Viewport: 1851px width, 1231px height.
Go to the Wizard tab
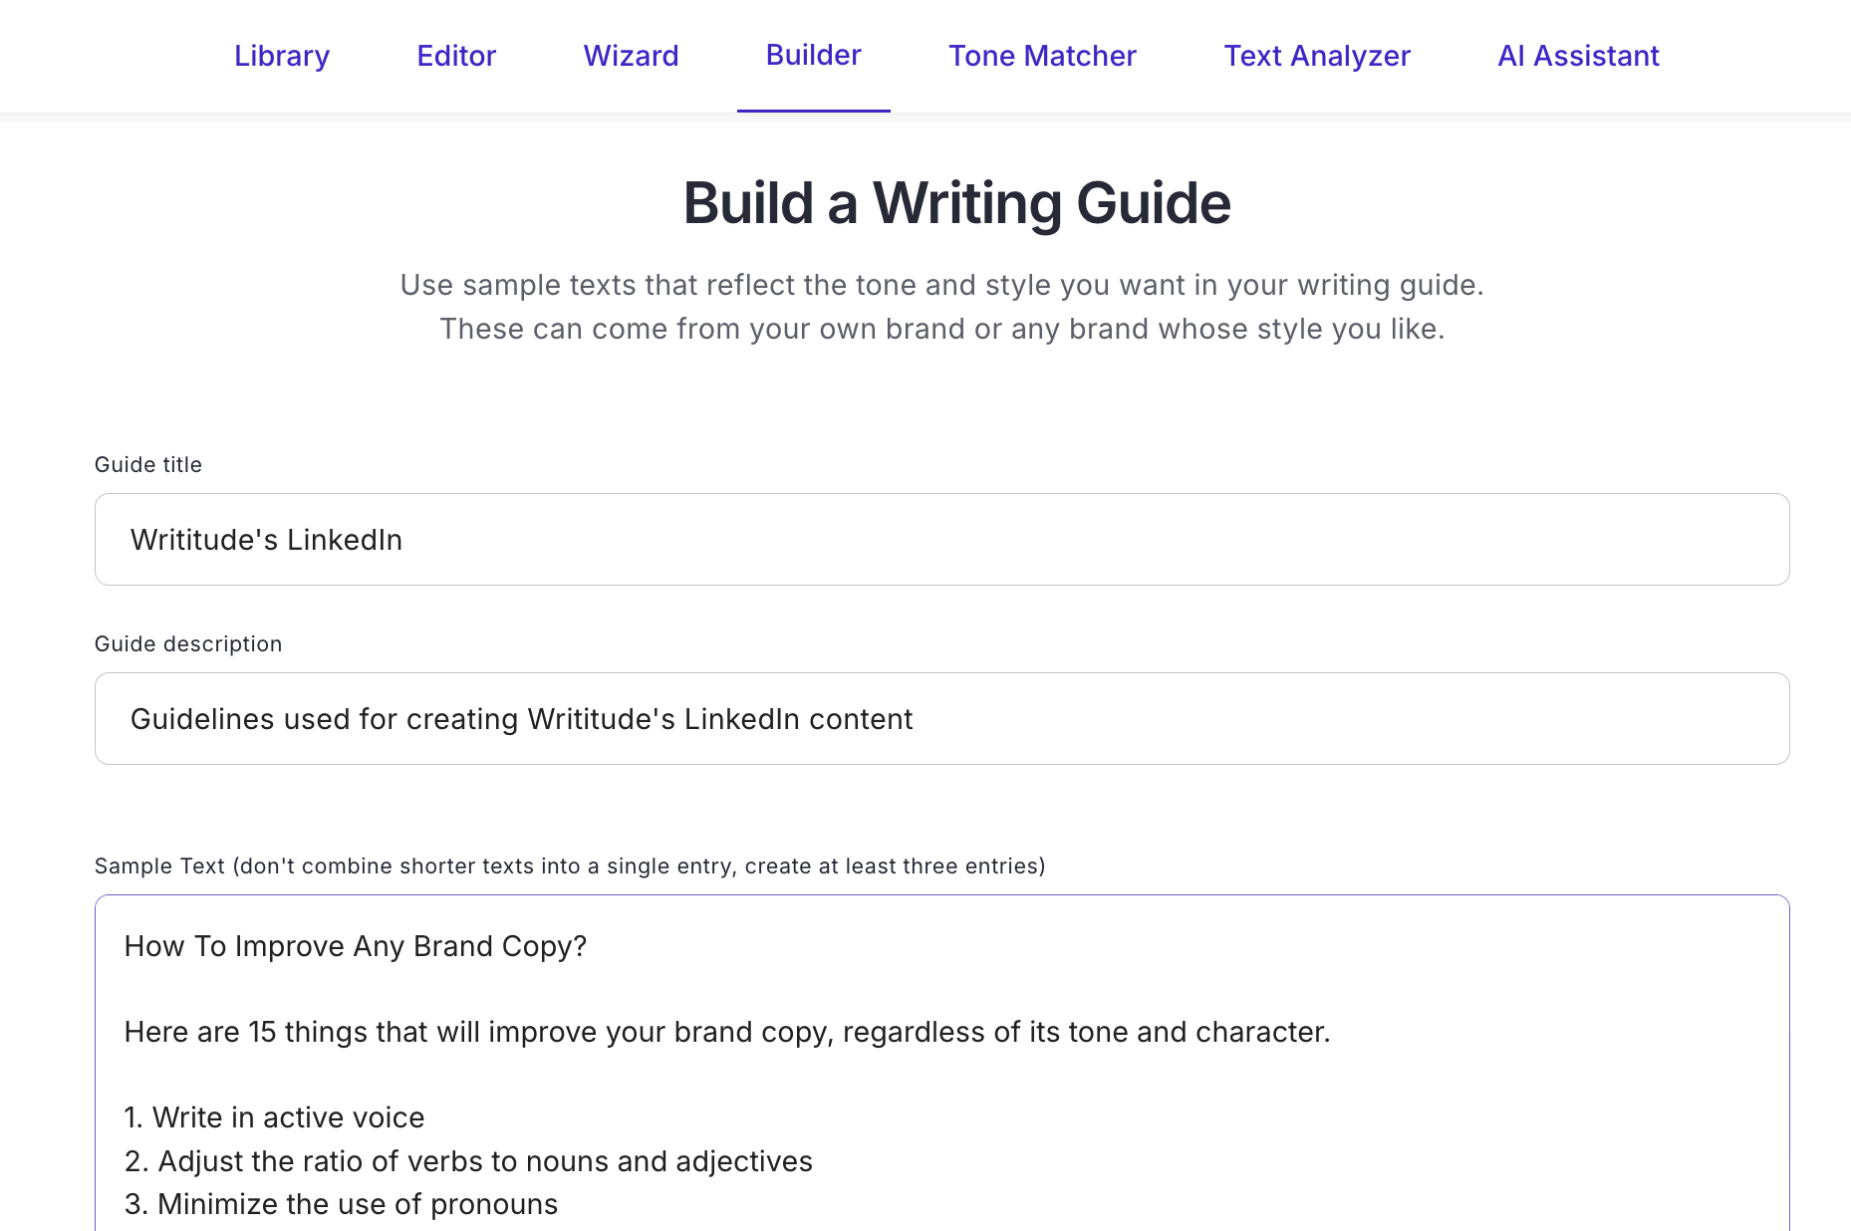click(631, 56)
